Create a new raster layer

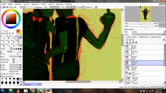click(127, 40)
